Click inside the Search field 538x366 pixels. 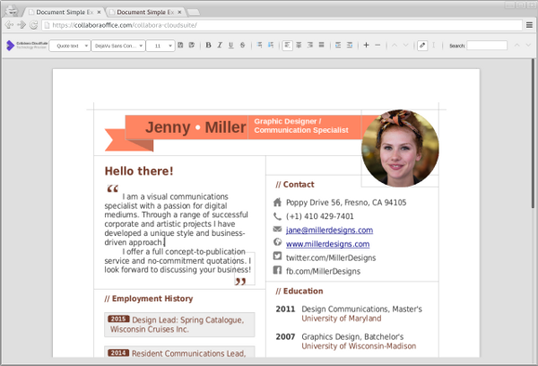click(x=487, y=46)
